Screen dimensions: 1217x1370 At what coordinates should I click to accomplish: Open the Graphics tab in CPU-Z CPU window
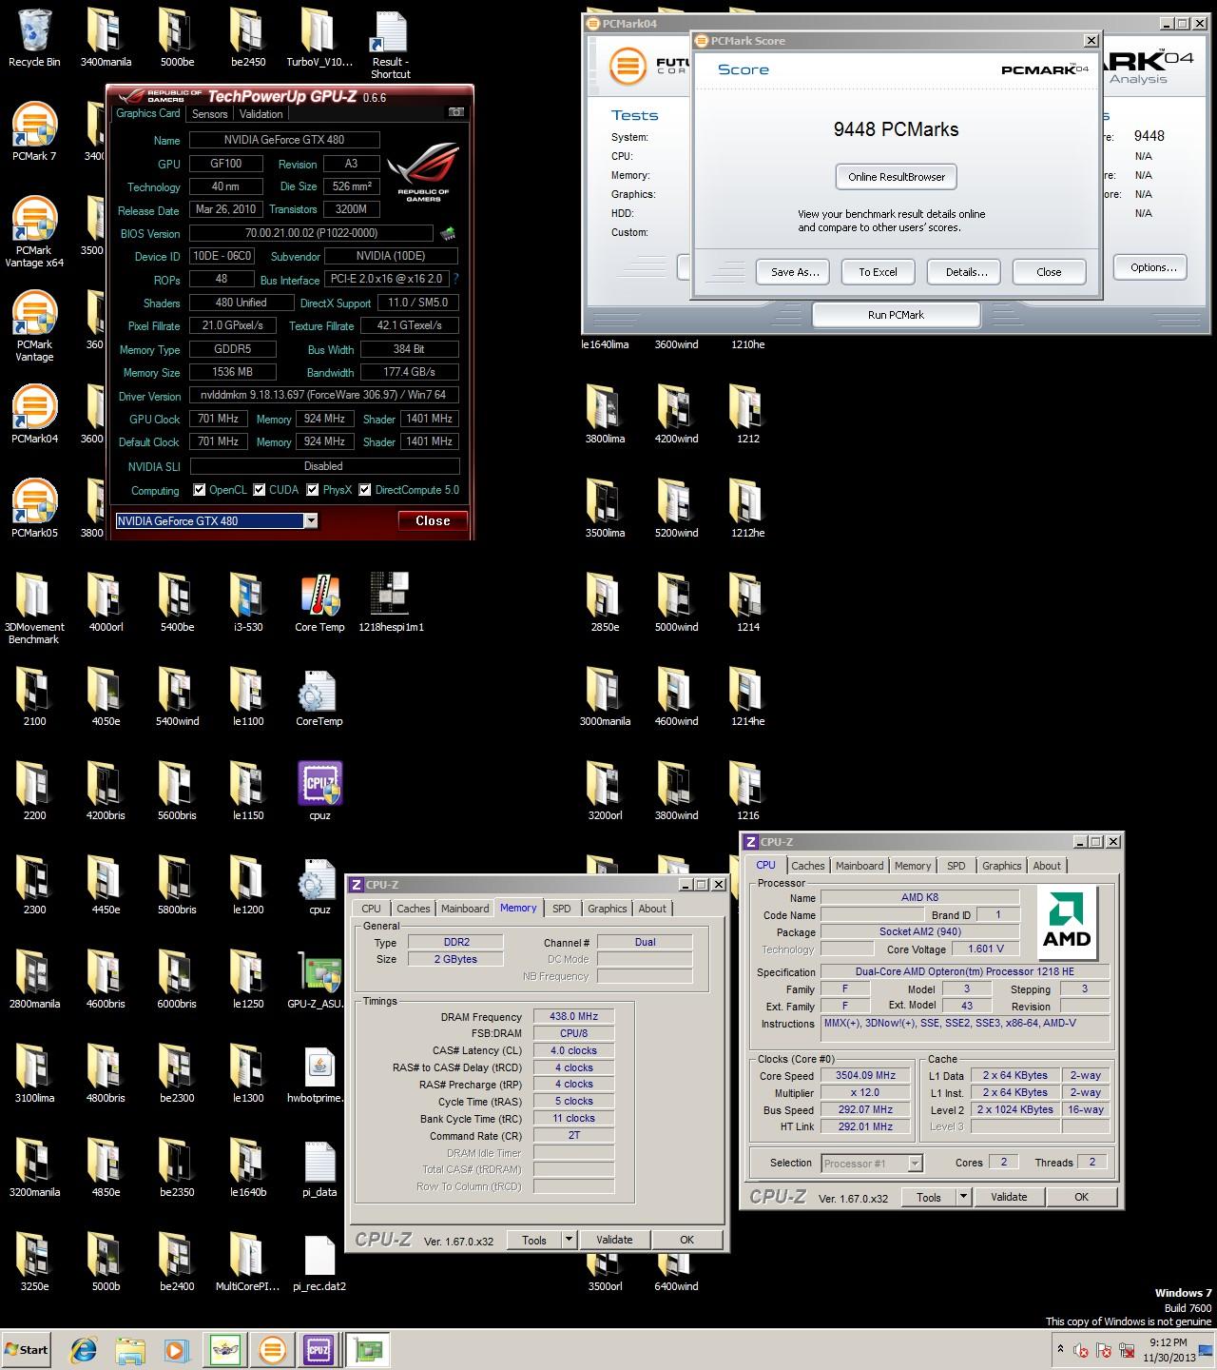[x=1002, y=866]
